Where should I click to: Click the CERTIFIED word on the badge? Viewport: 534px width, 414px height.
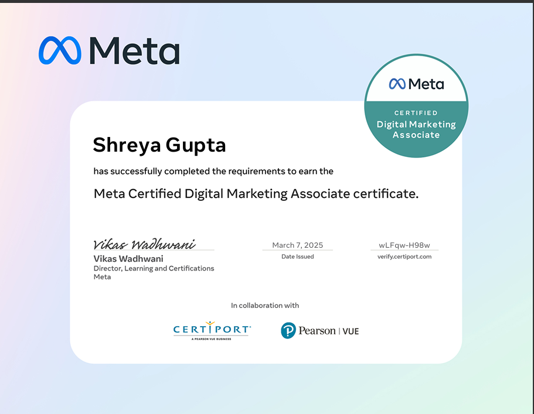pos(416,112)
